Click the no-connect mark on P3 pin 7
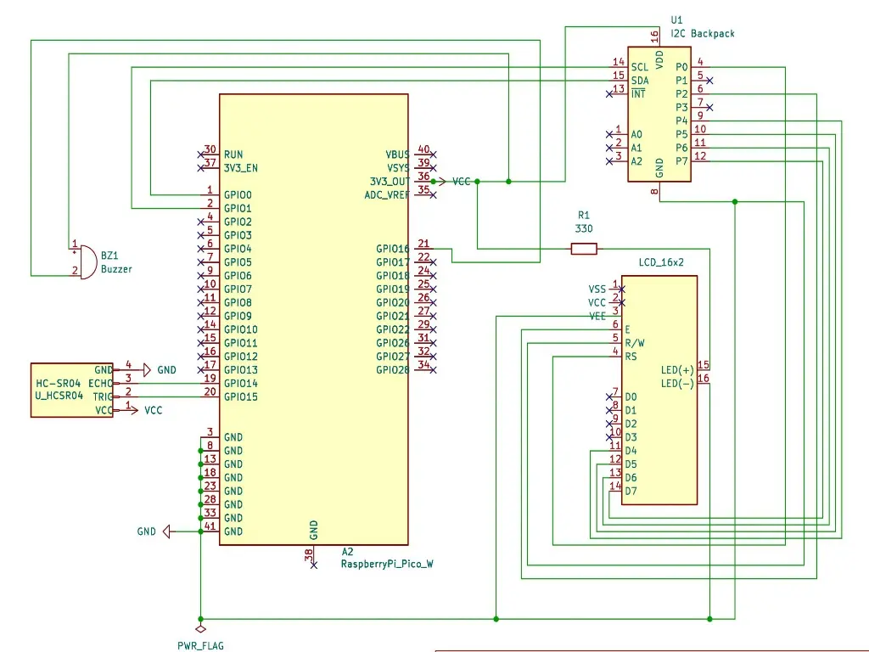869x652 pixels. (709, 108)
